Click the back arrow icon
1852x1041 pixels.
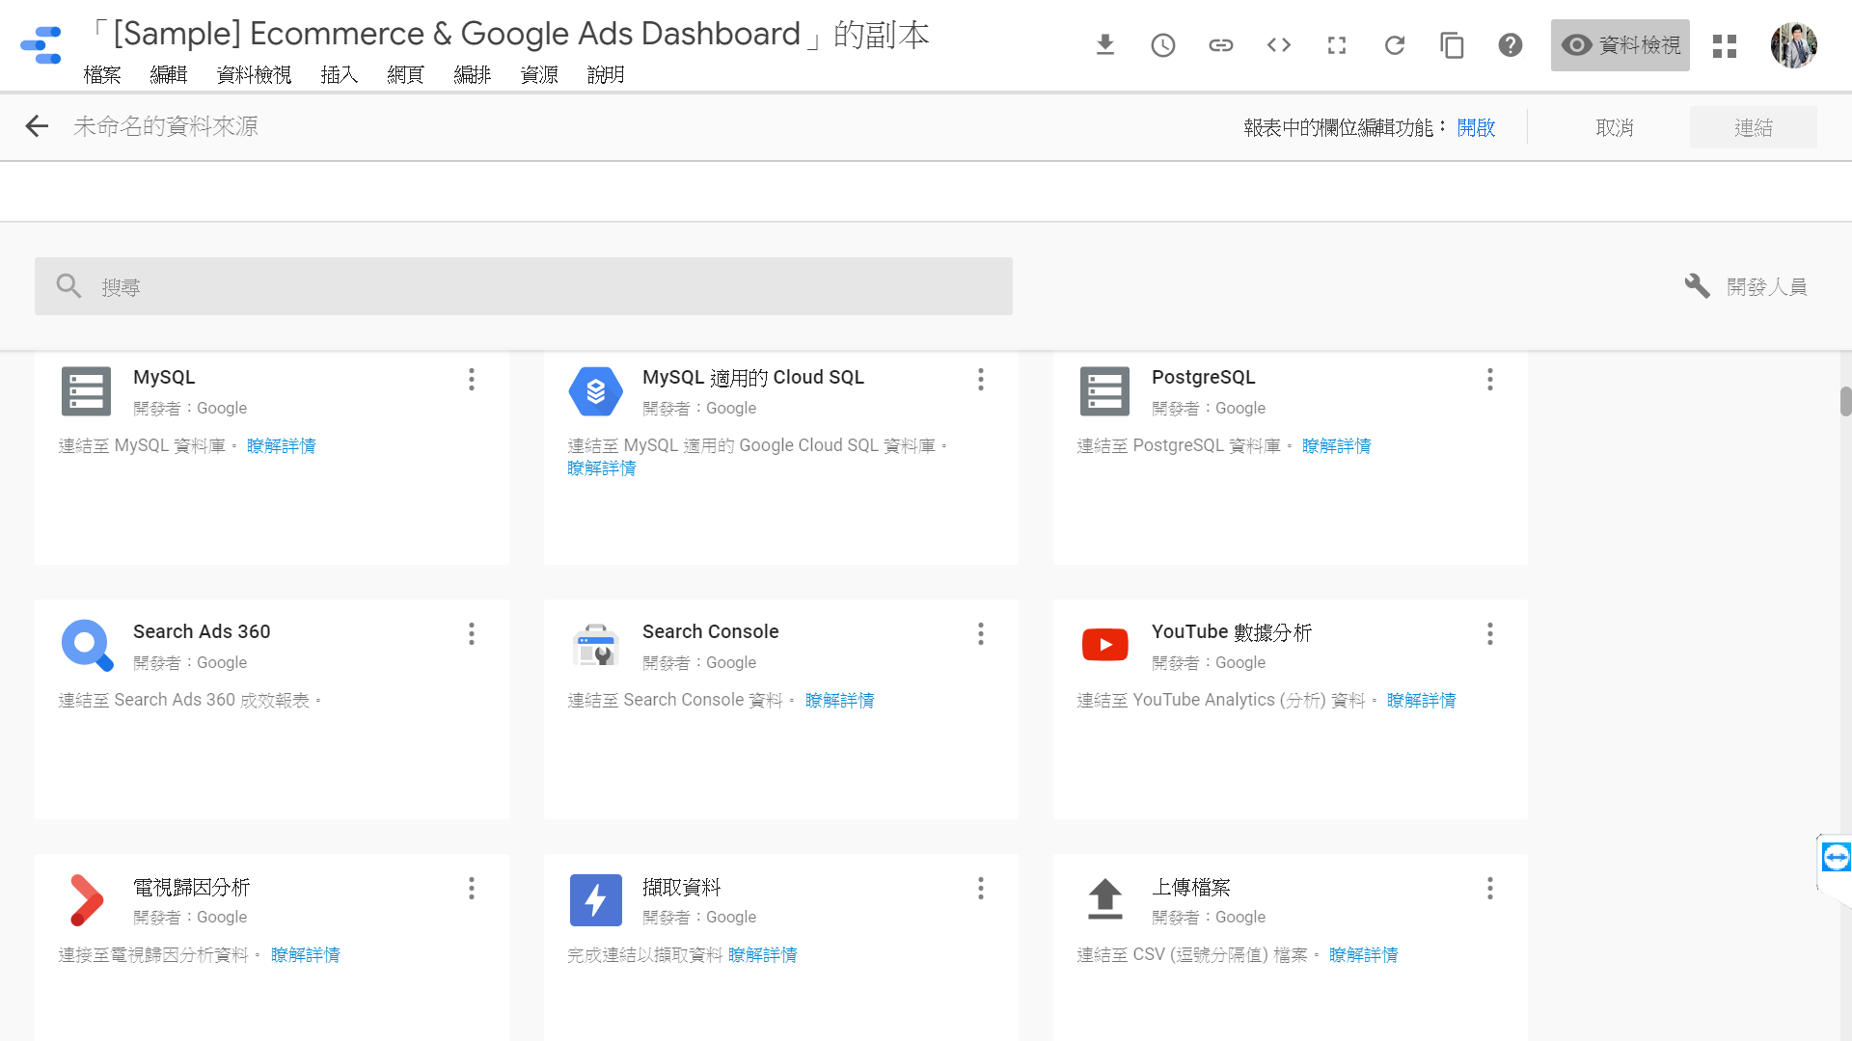click(x=37, y=126)
